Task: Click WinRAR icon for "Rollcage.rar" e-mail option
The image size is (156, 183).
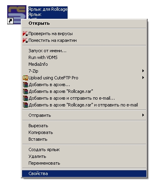Action: tap(25, 105)
